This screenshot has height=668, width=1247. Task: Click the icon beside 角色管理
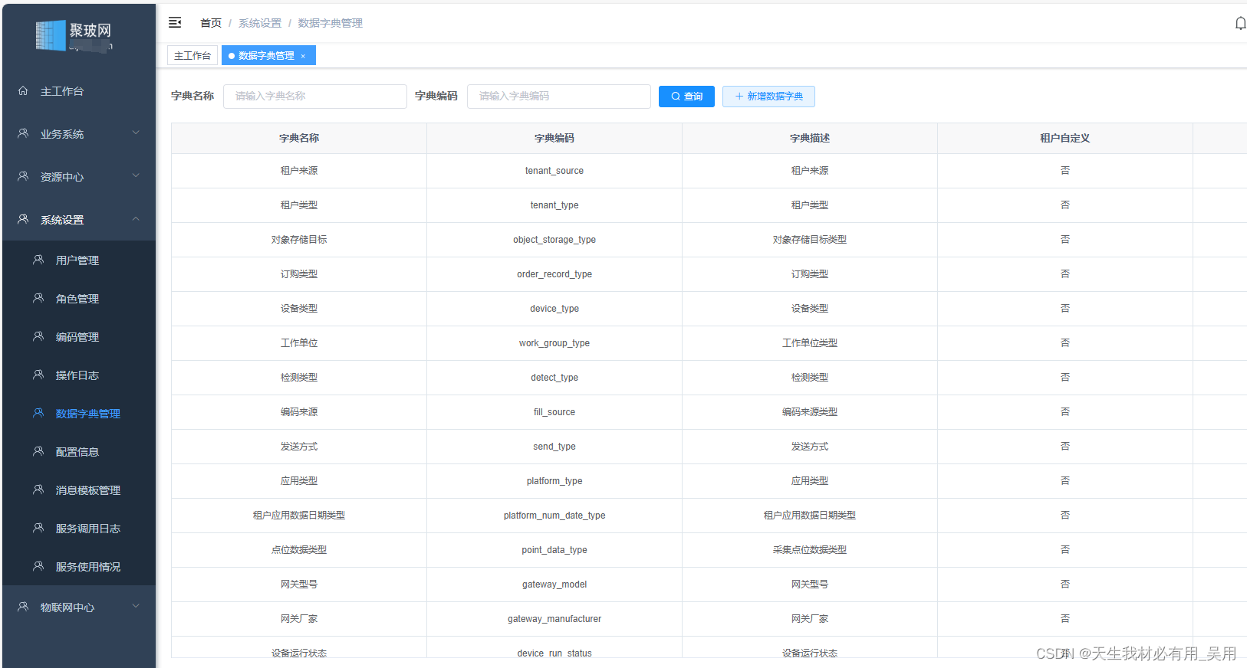[x=38, y=298]
